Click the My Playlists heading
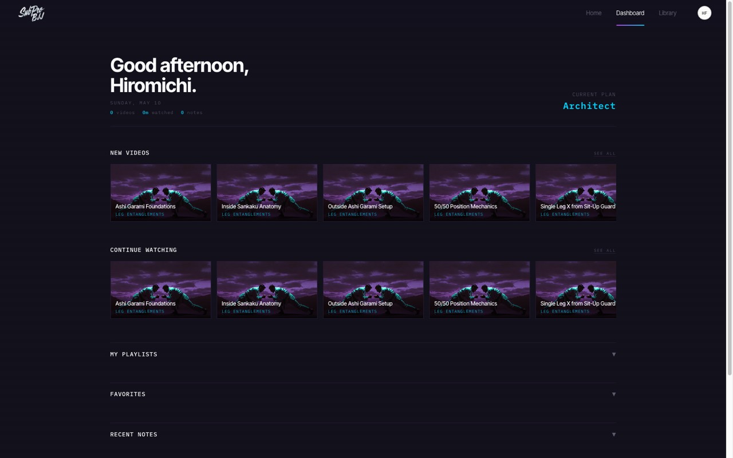The image size is (733, 458). tap(133, 354)
